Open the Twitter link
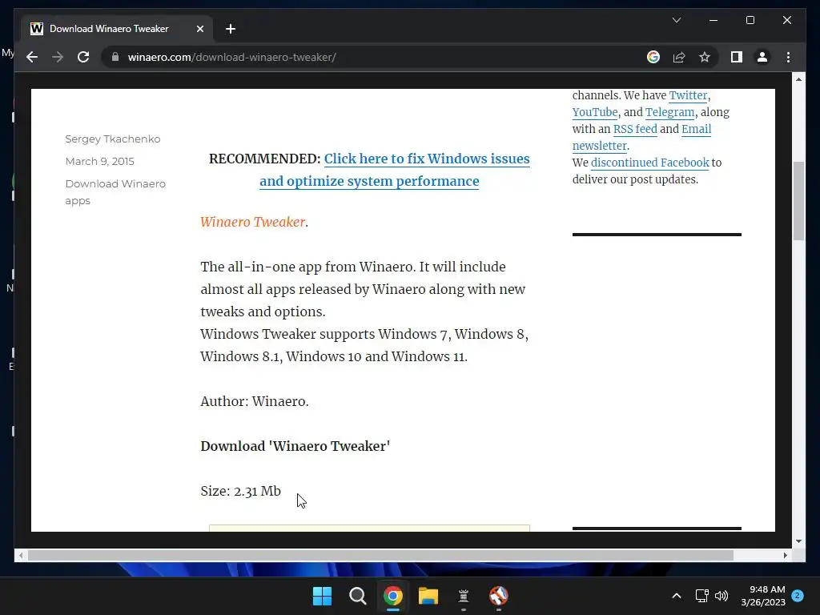Viewport: 820px width, 615px height. [688, 95]
